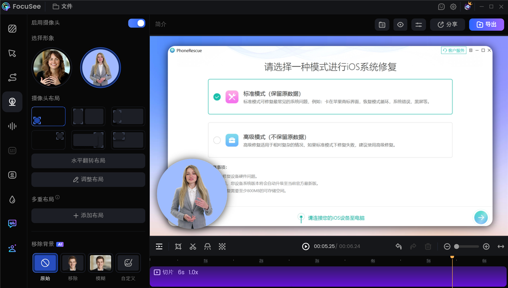Toggle the preview eye icon
The width and height of the screenshot is (508, 288).
tap(400, 25)
